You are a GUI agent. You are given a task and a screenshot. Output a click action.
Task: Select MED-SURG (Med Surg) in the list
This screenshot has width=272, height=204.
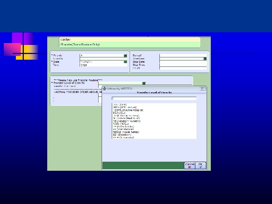click(126, 118)
